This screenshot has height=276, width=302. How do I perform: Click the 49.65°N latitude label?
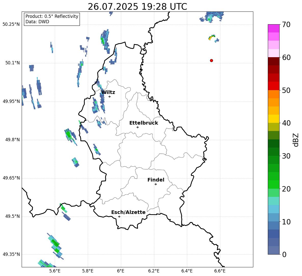11,178
